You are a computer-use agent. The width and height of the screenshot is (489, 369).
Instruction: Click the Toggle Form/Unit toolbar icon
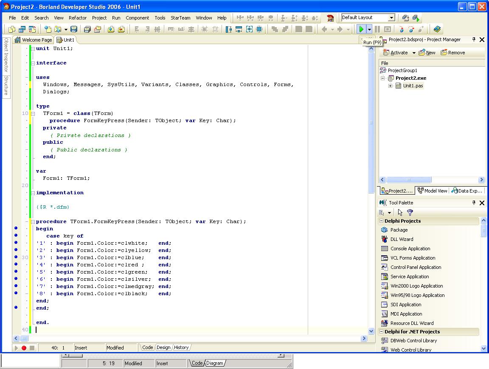[x=32, y=29]
